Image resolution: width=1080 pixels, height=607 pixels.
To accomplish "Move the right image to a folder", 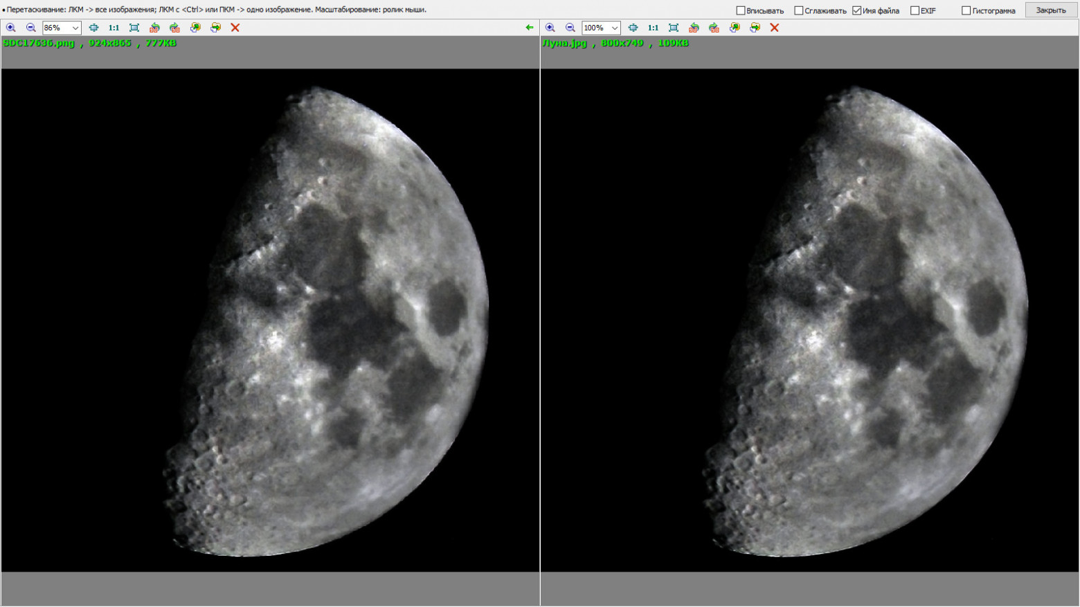I will pos(755,28).
